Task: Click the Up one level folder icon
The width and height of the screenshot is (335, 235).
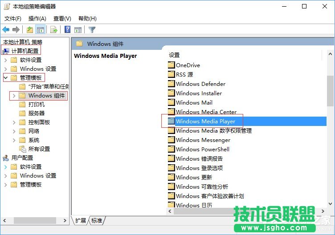Action: 30,30
